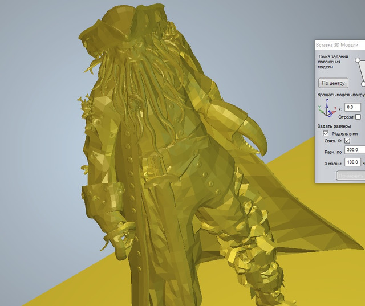Click the disabled 'Применить' button

[x=351, y=176]
